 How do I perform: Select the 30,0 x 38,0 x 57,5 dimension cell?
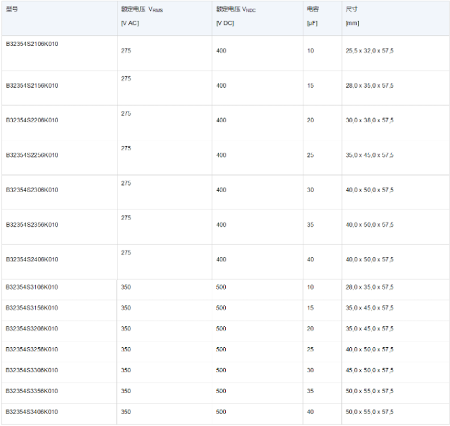tap(369, 120)
